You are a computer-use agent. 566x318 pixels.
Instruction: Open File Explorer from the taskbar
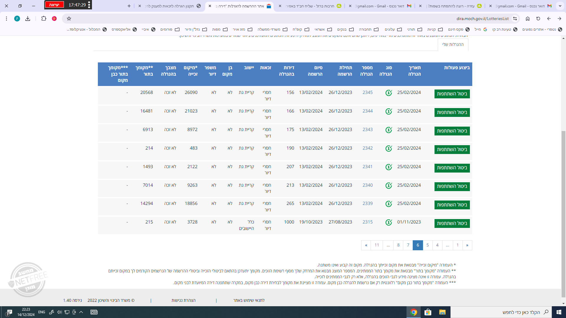coord(442,312)
